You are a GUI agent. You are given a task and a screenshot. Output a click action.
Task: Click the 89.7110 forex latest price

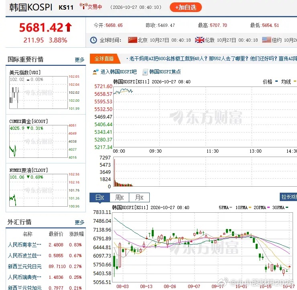pyautogui.click(x=57, y=266)
